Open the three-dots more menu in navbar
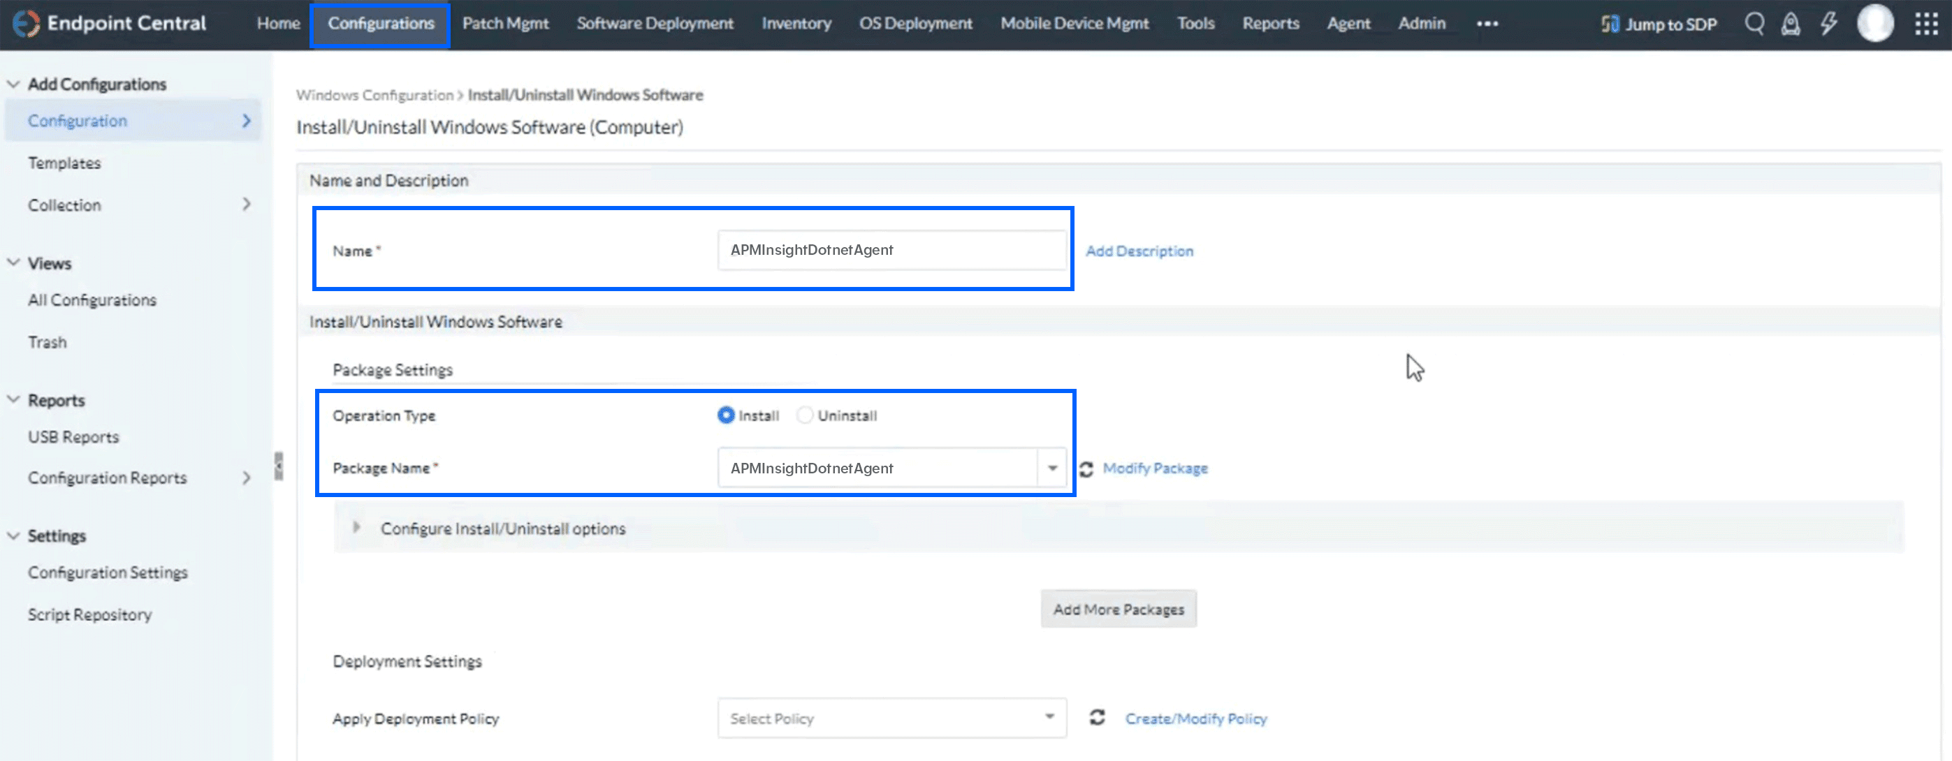The width and height of the screenshot is (1952, 761). pyautogui.click(x=1487, y=24)
